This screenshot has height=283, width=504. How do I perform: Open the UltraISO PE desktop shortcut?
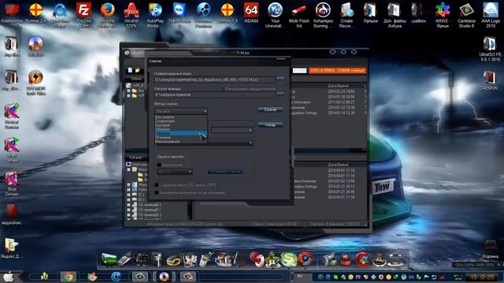click(x=490, y=49)
